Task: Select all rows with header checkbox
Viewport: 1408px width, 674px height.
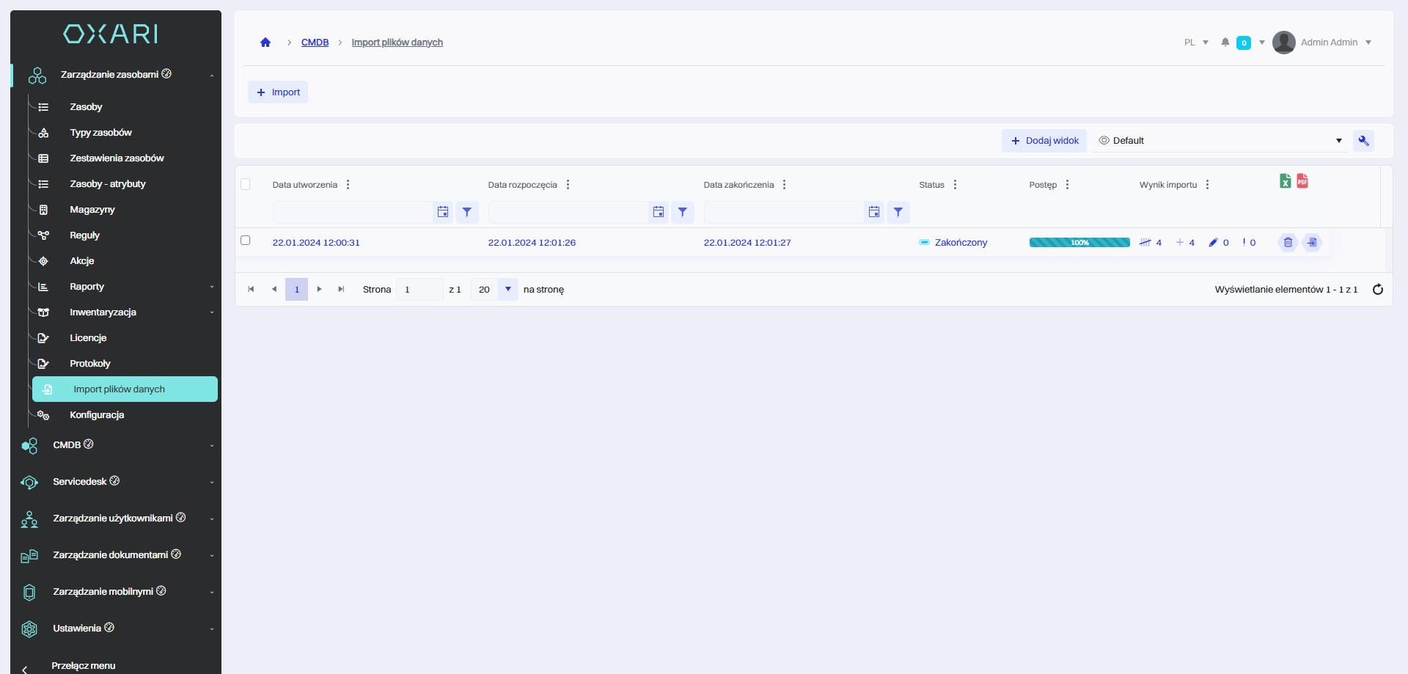Action: [x=246, y=184]
